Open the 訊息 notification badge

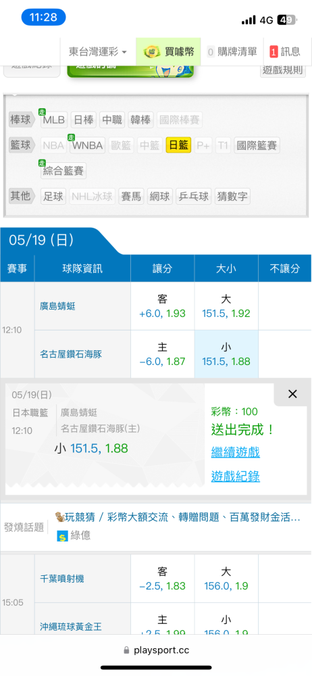tap(274, 52)
